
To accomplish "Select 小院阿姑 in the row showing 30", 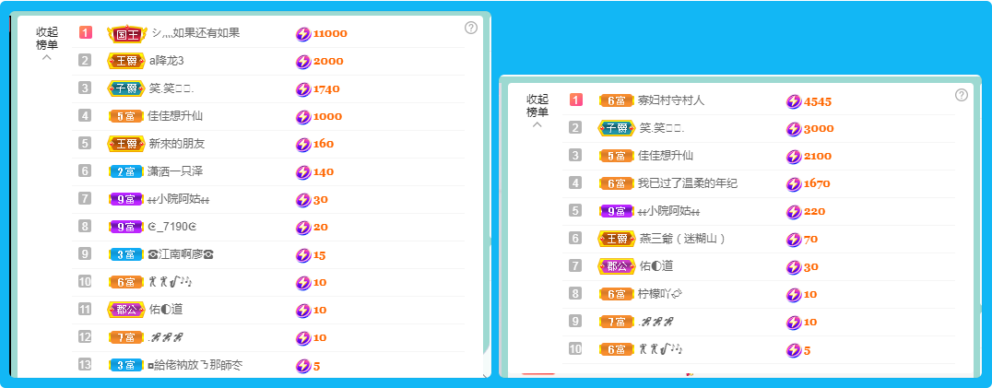I will coord(178,199).
